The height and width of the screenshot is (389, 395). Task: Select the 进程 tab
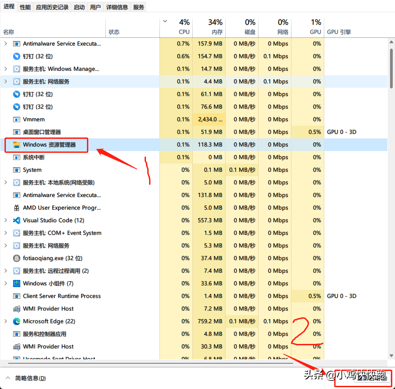(x=9, y=6)
